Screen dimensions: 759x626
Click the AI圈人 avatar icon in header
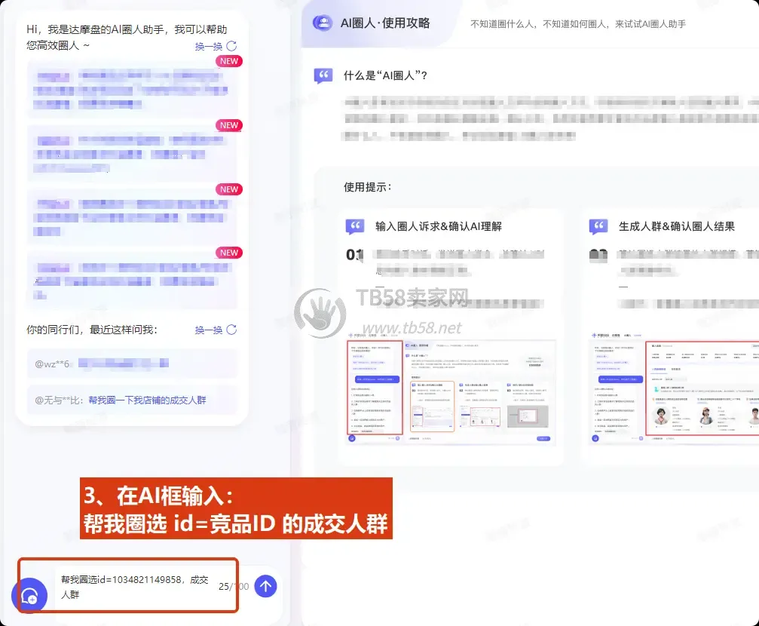click(x=323, y=23)
